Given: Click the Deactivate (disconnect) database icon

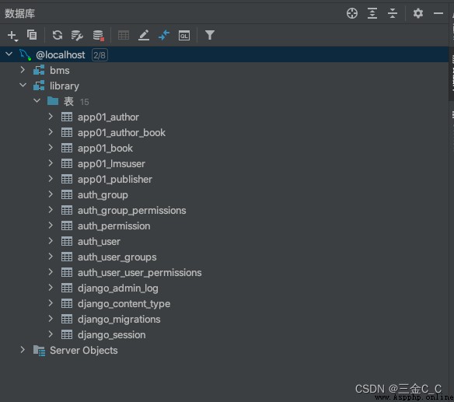Looking at the screenshot, I should point(99,35).
